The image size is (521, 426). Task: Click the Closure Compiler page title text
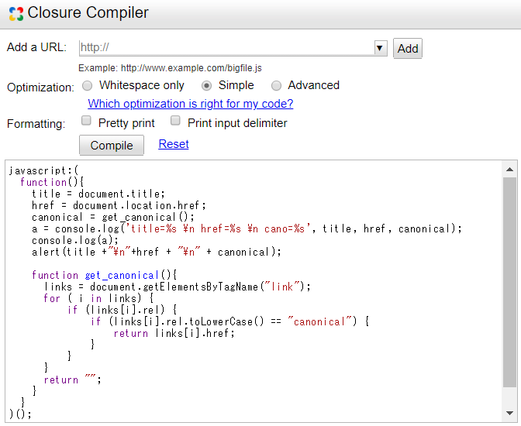tap(88, 13)
